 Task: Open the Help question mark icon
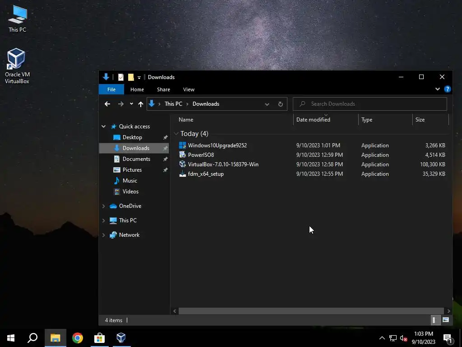447,89
